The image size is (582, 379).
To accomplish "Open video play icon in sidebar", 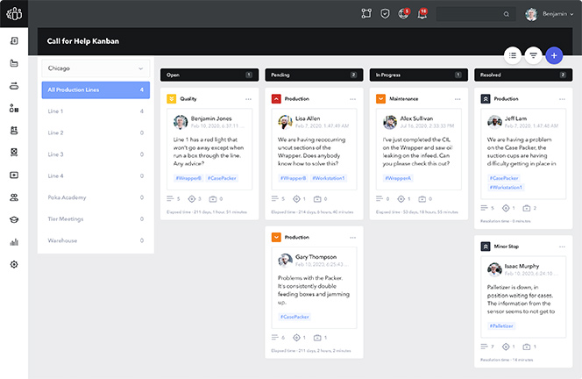I will [14, 175].
